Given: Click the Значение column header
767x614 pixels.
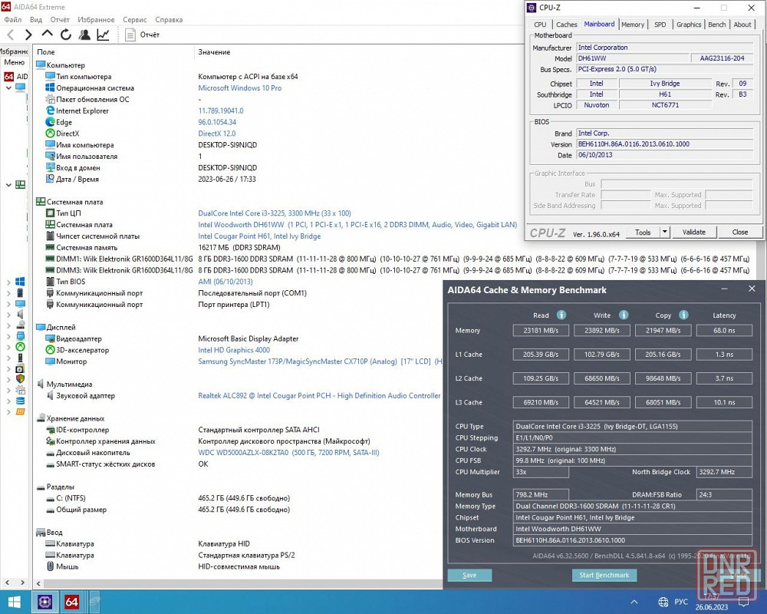Looking at the screenshot, I should point(214,52).
